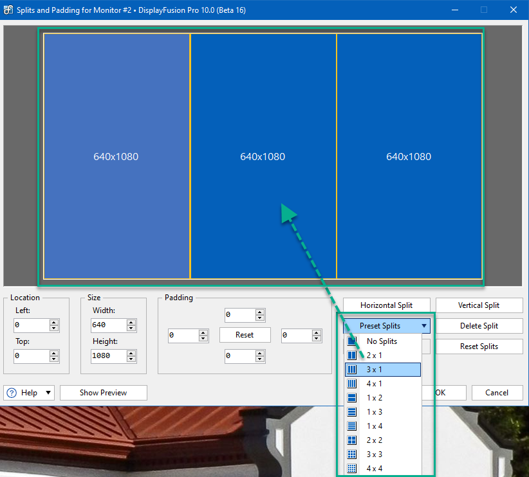The height and width of the screenshot is (477, 529).
Task: Click the No Splits preset icon
Action: point(351,341)
